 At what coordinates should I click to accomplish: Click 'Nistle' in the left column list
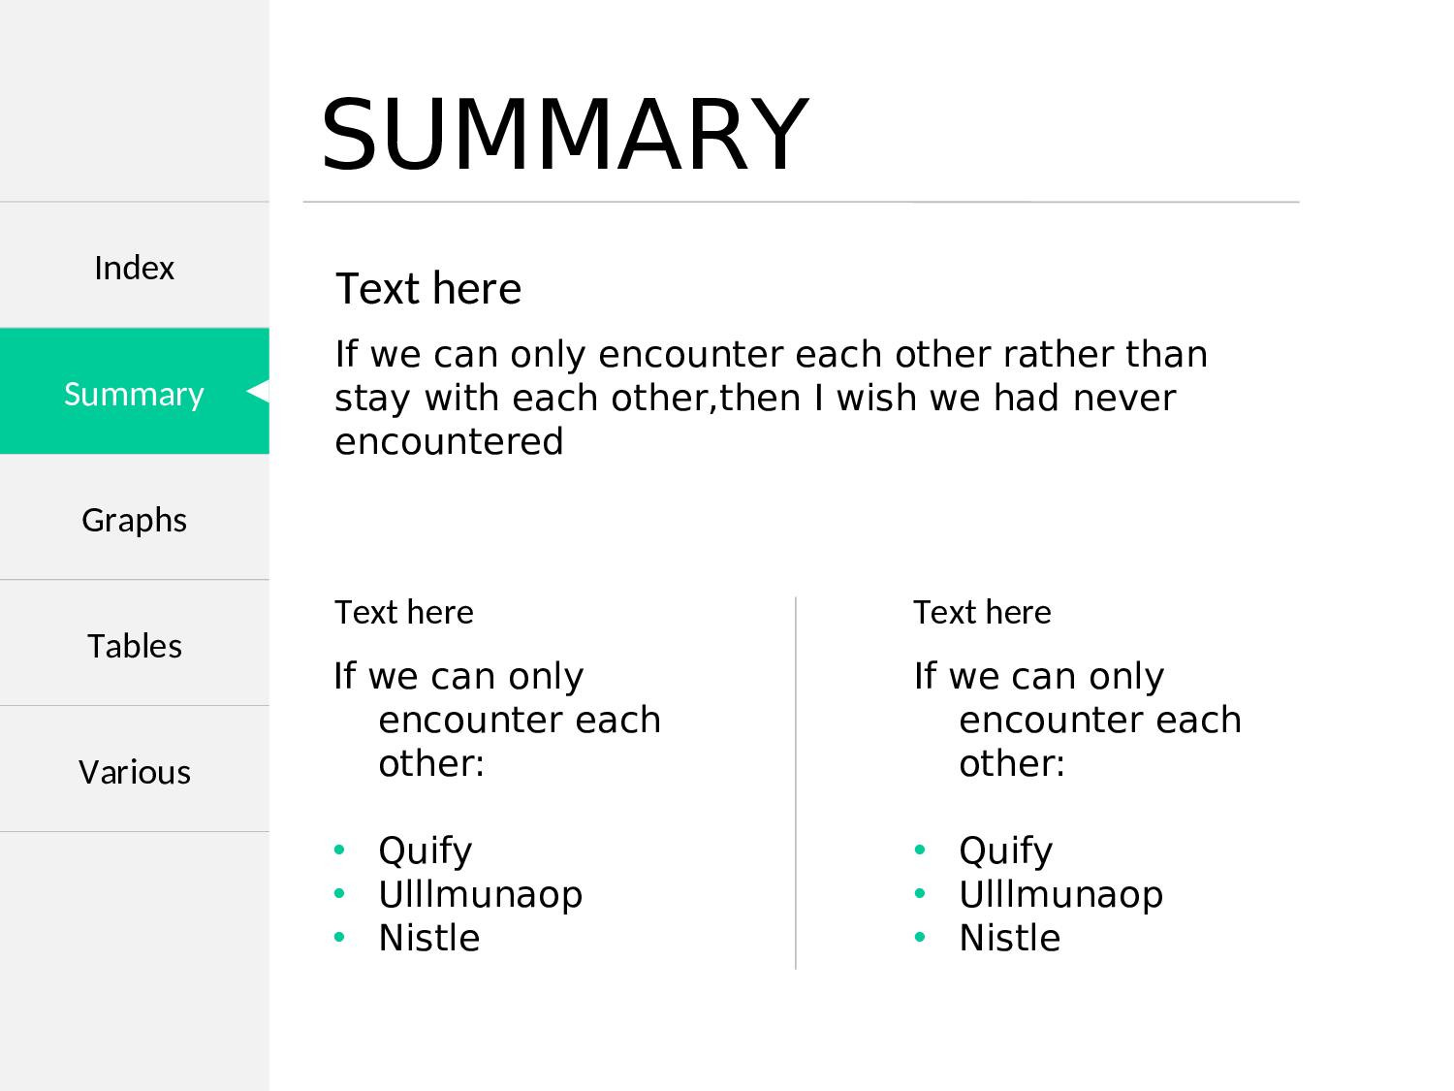coord(429,938)
